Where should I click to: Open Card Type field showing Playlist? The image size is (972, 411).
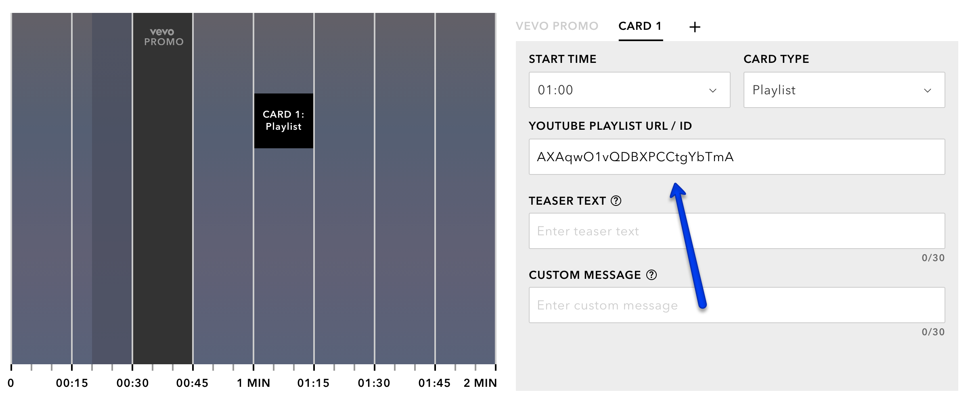(844, 90)
